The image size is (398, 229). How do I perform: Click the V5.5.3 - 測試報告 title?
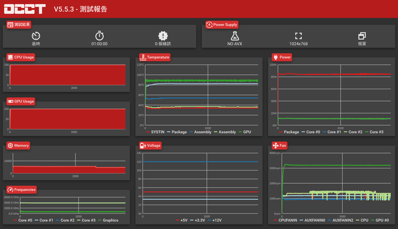tap(81, 9)
